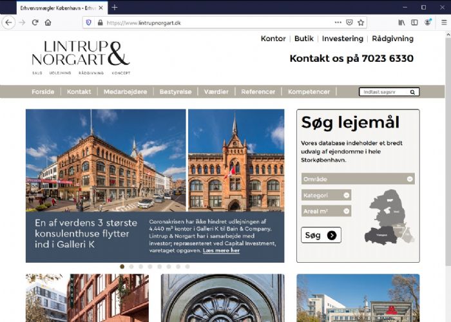View site security padlock info
Image resolution: width=451 pixels, height=322 pixels.
(100, 23)
